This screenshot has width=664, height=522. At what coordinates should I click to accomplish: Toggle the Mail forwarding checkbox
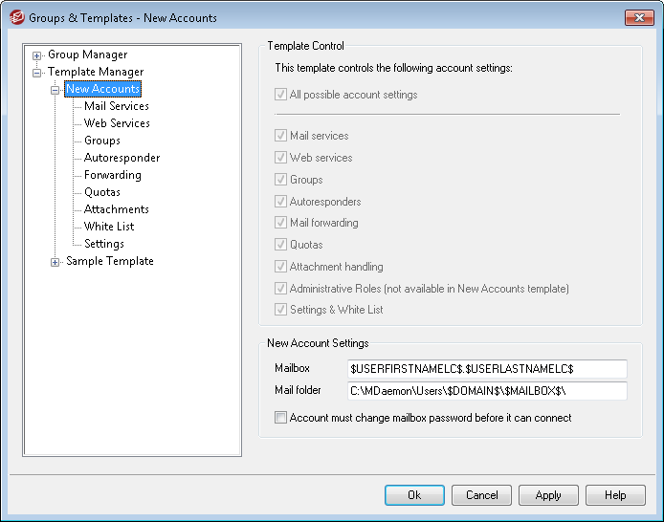281,223
